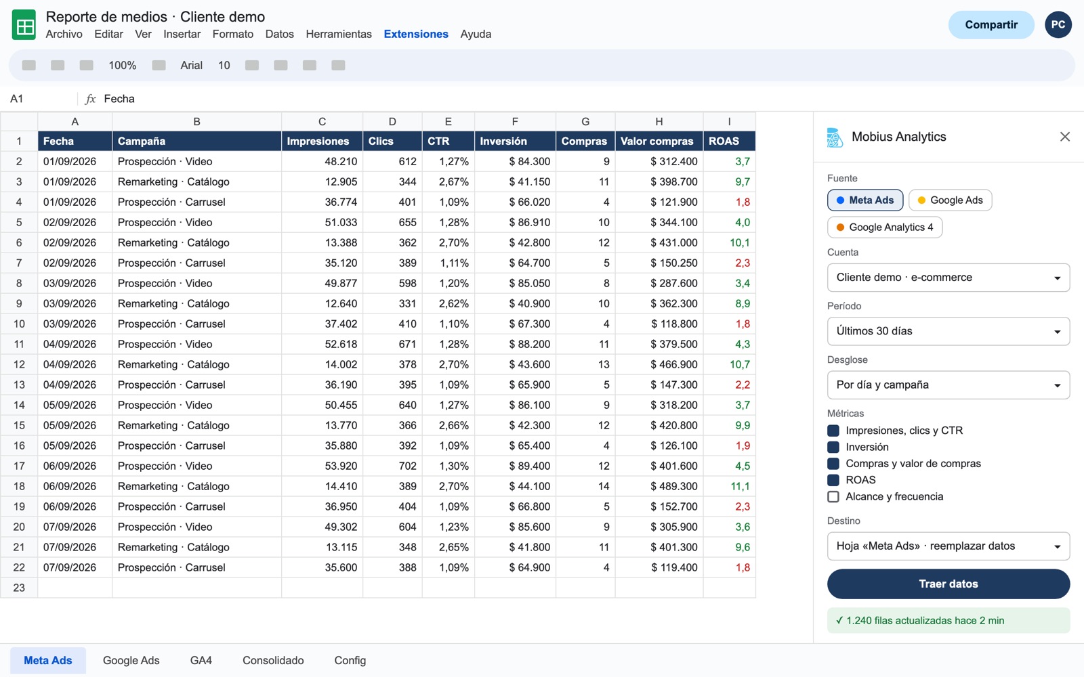This screenshot has height=677, width=1084.
Task: Enable Alcance y frecuencia metric
Action: pos(833,497)
